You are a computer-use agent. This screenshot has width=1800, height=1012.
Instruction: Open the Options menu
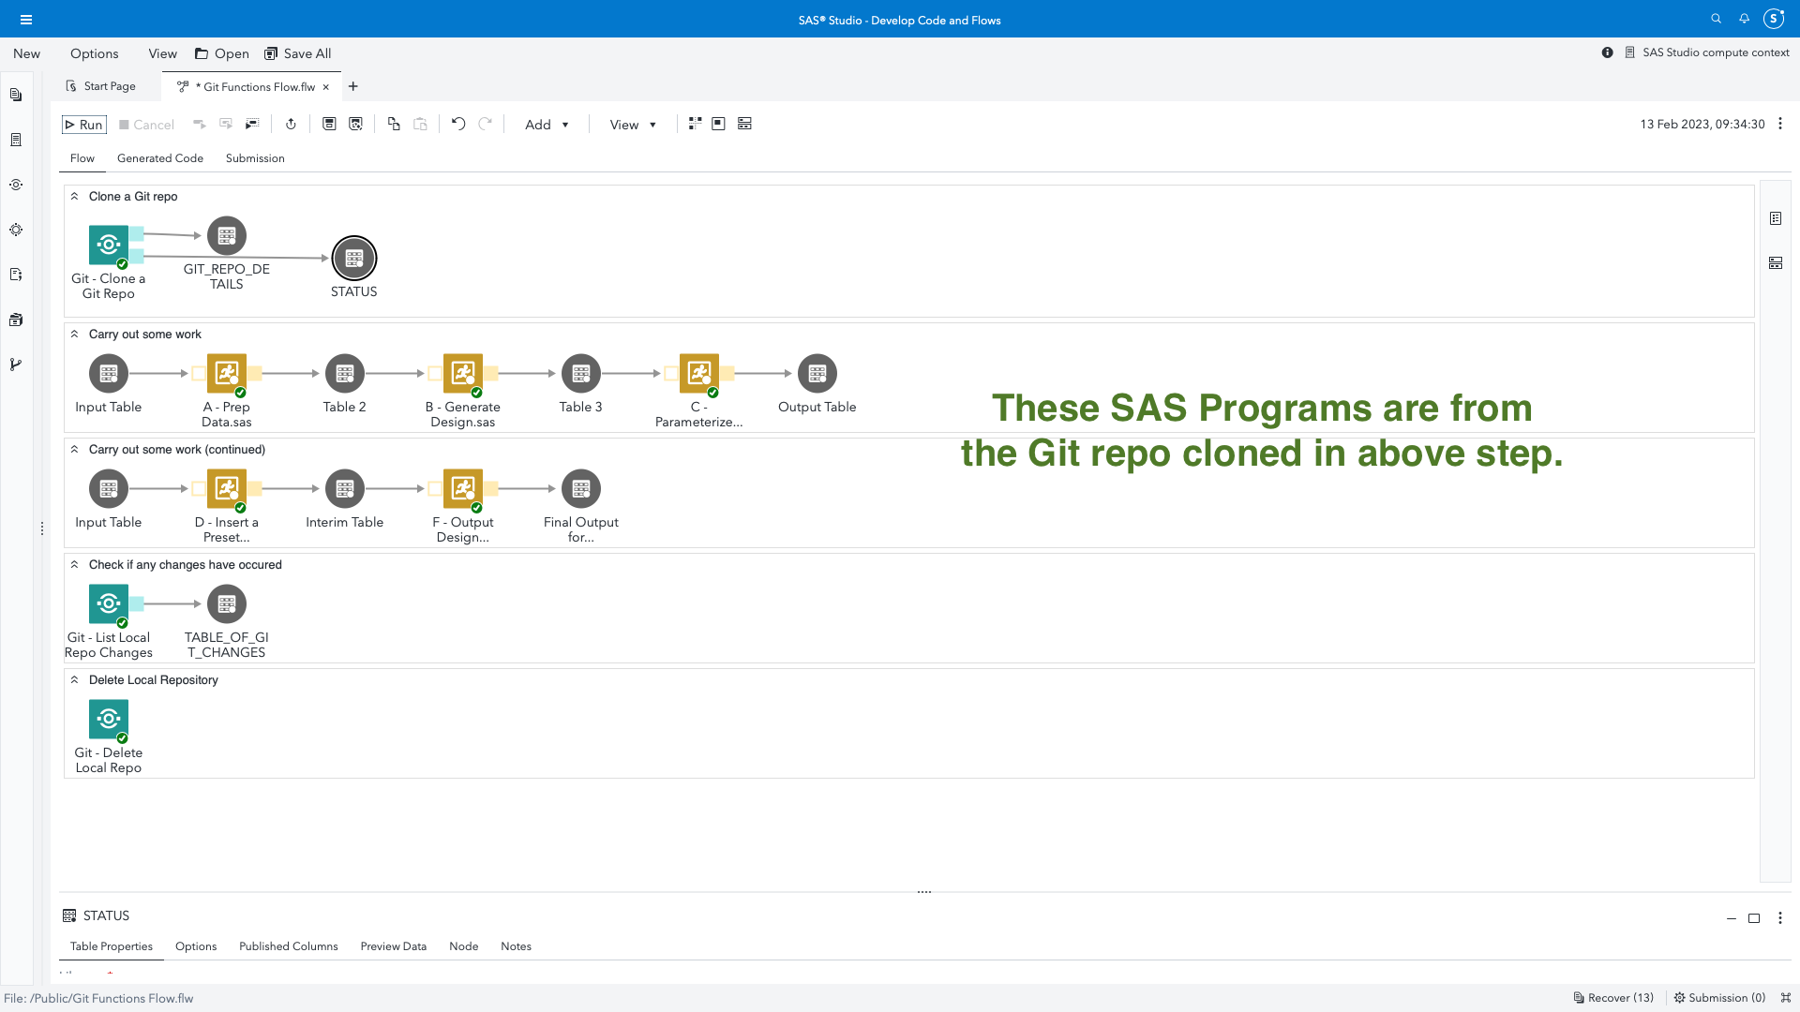tap(94, 53)
